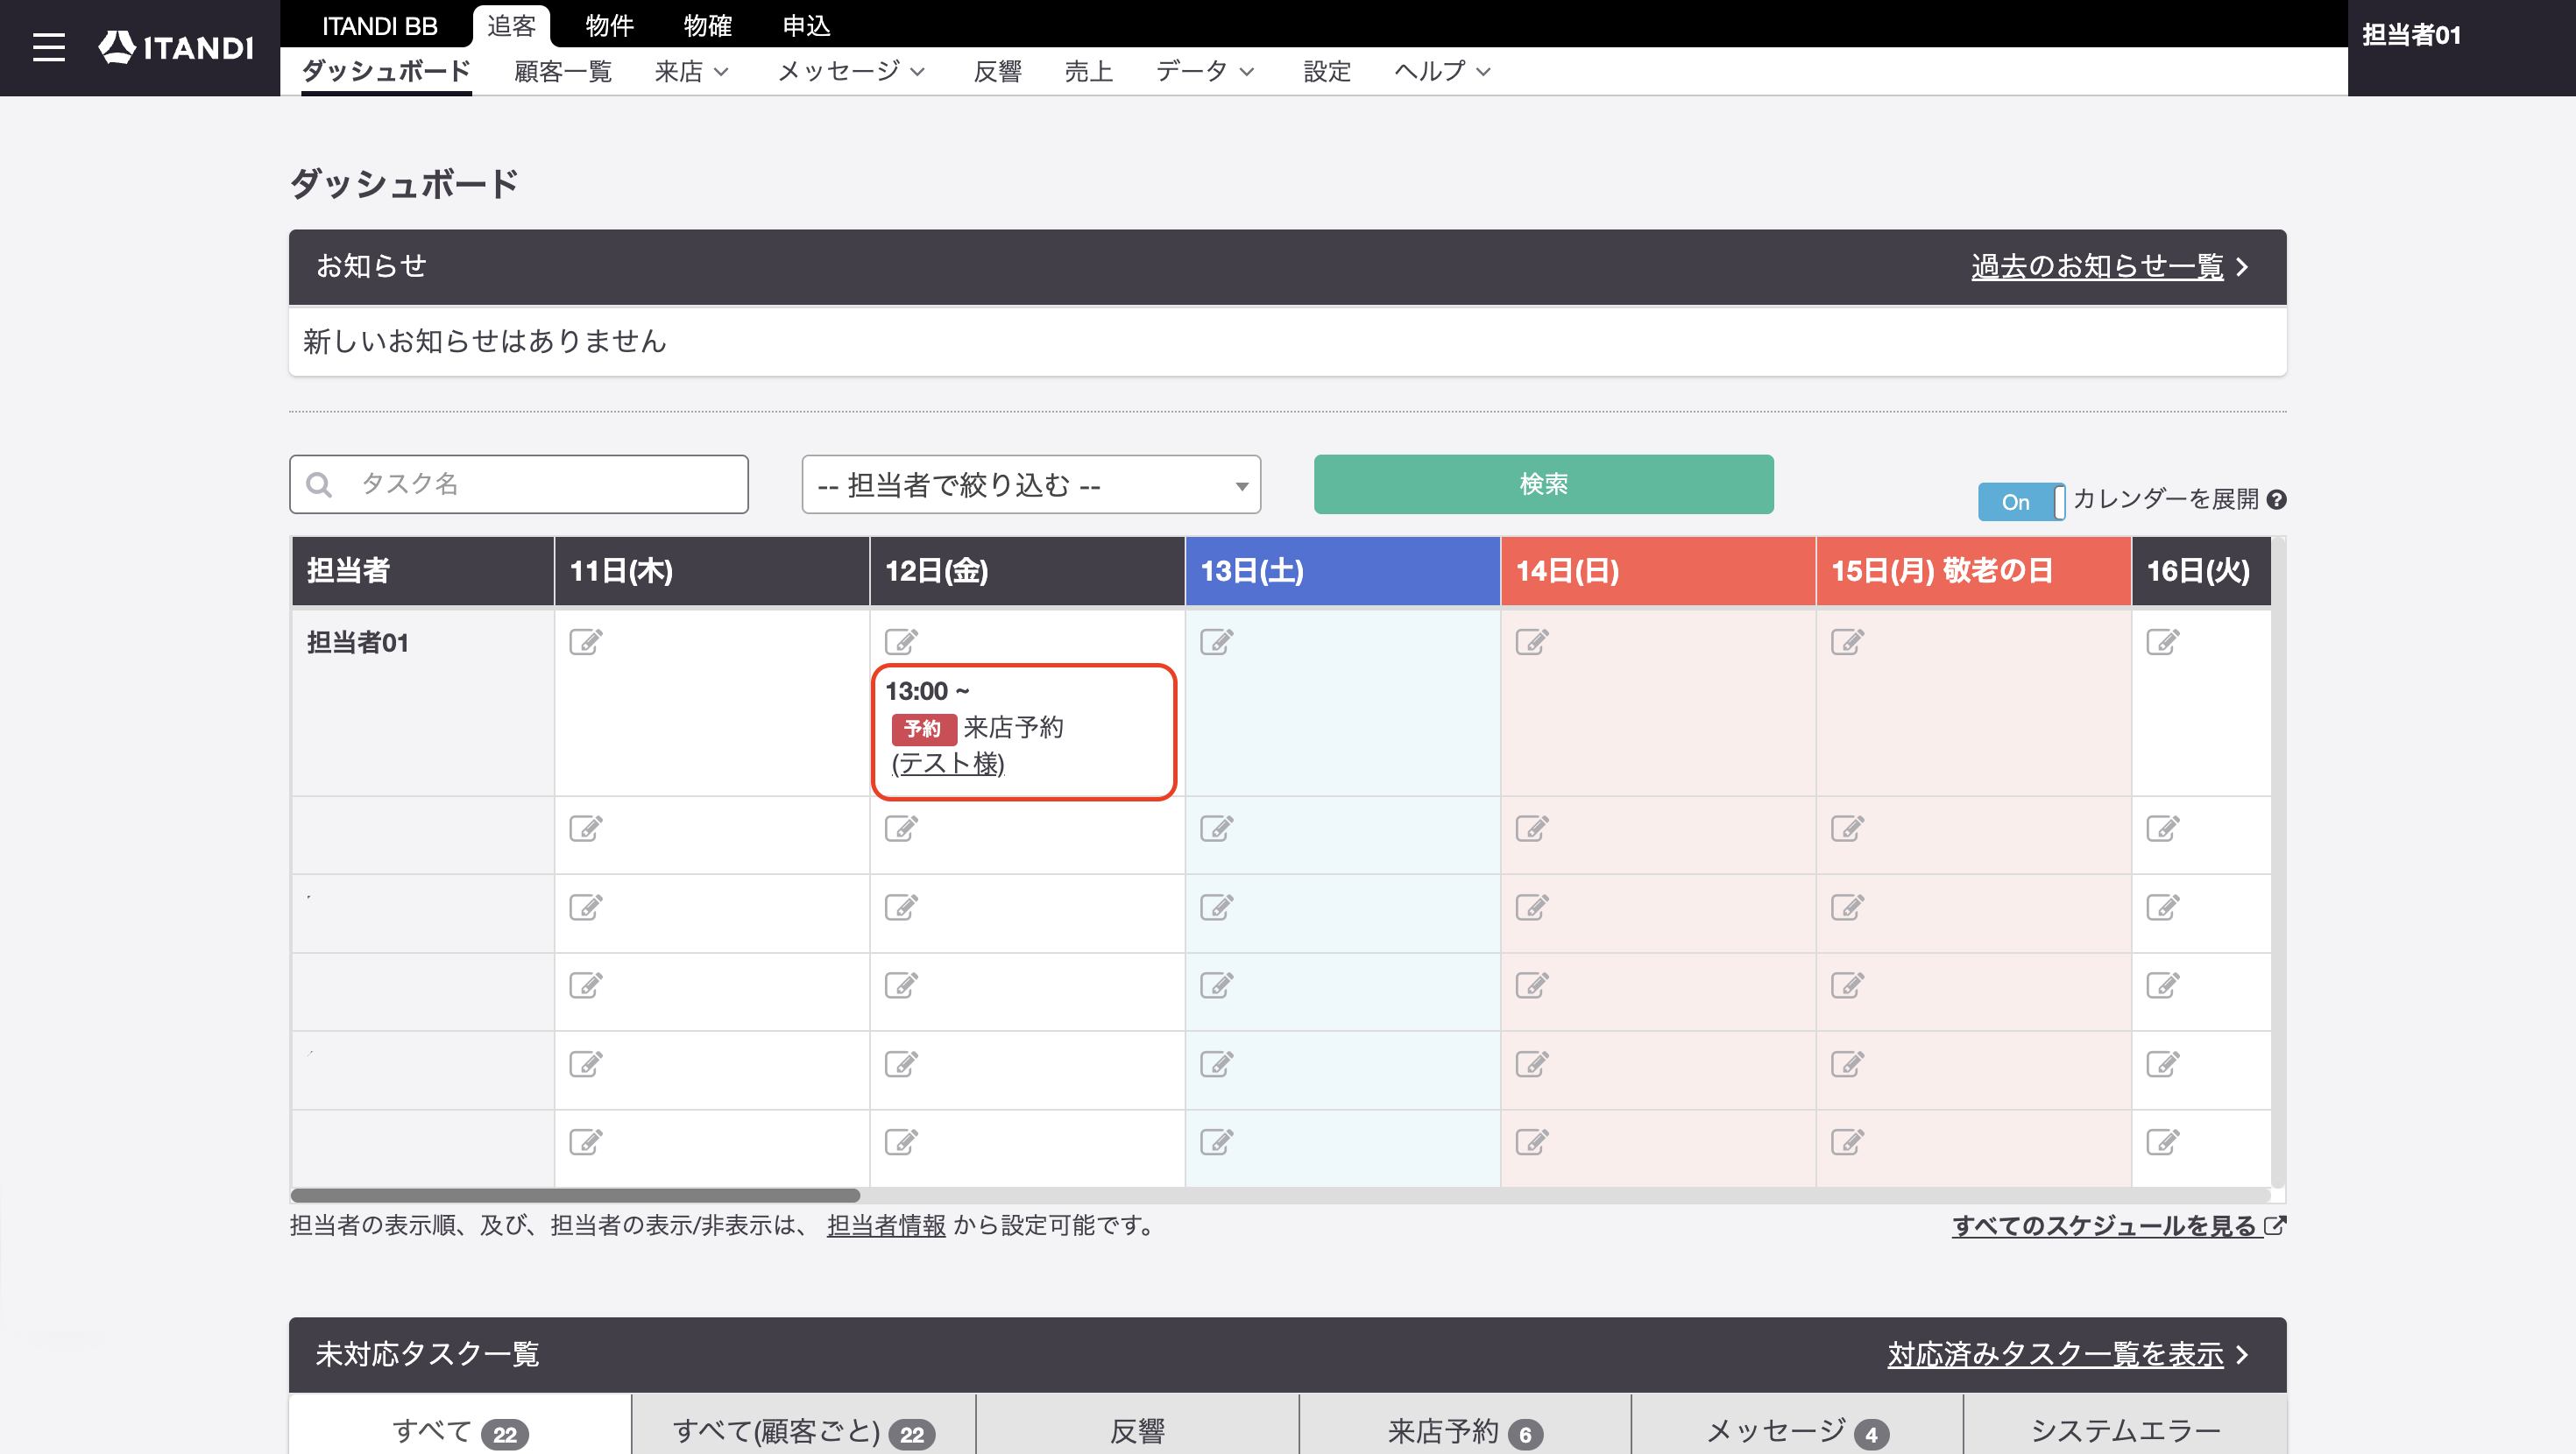This screenshot has height=1454, width=2576.
Task: Toggle the カレンダーを展開 On switch
Action: coord(2021,502)
